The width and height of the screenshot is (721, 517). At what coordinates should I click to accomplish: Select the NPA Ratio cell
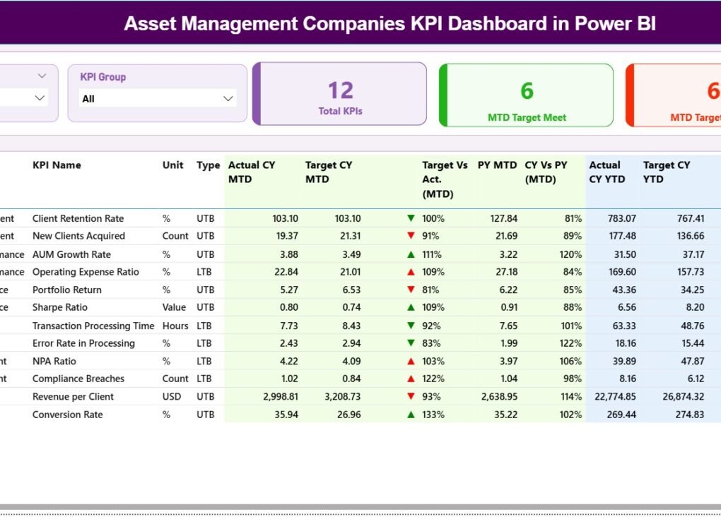coord(54,361)
